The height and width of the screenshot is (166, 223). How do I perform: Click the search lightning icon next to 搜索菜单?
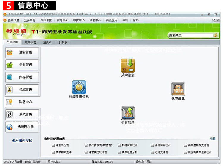tap(216, 35)
